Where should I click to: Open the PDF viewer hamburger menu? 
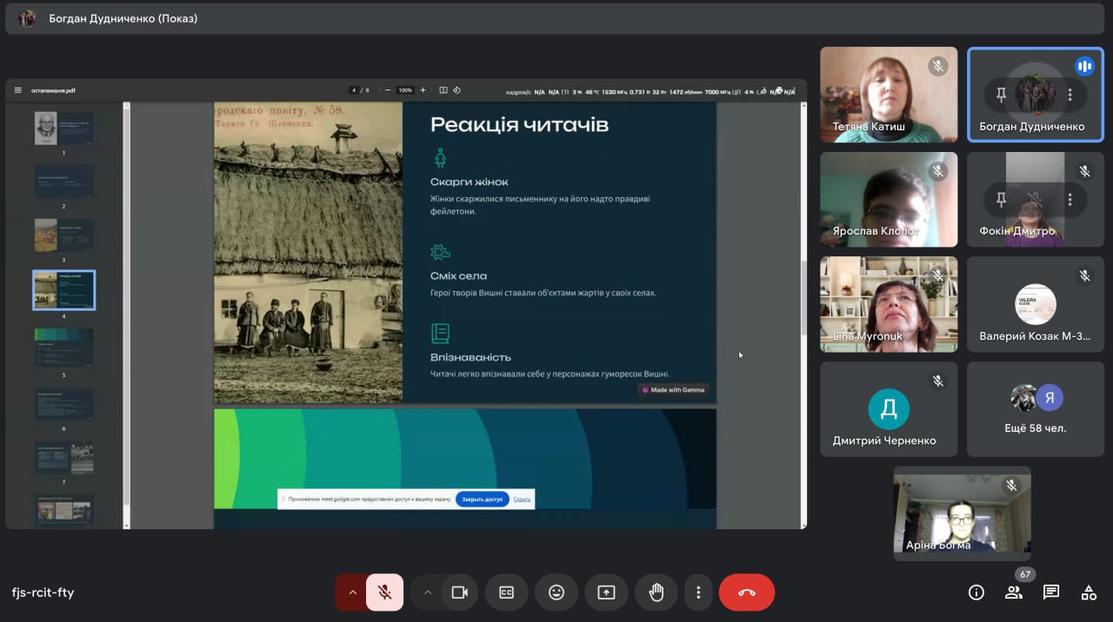pyautogui.click(x=18, y=90)
